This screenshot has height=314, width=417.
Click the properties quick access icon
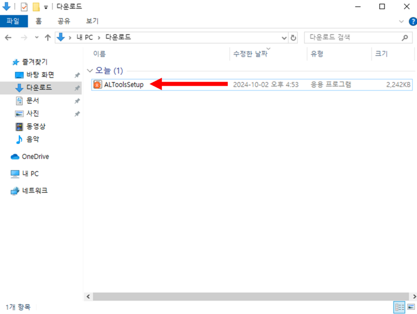click(x=24, y=7)
